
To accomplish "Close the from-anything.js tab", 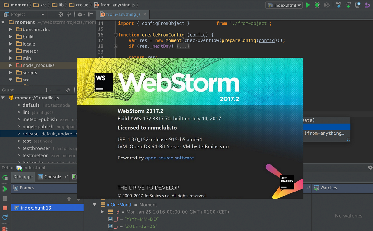I will [145, 14].
